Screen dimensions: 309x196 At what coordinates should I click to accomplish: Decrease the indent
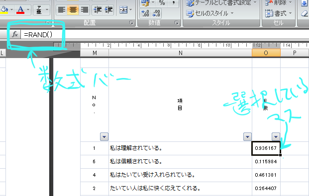(98, 9)
